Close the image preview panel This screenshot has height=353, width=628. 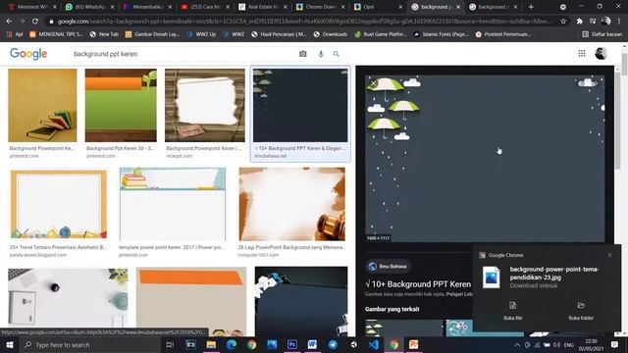click(x=373, y=83)
